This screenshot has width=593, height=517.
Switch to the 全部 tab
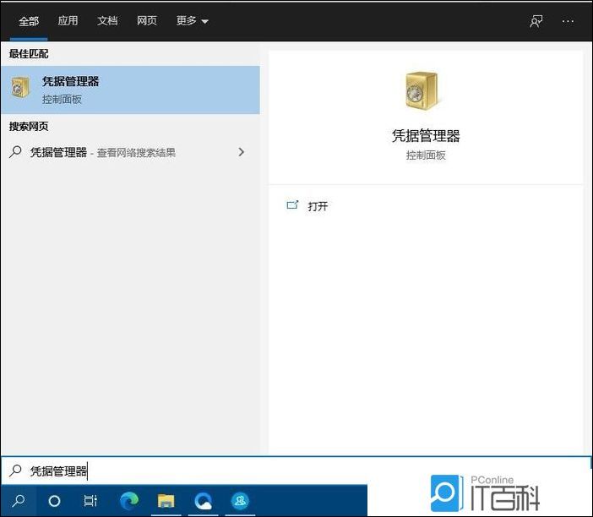click(29, 21)
